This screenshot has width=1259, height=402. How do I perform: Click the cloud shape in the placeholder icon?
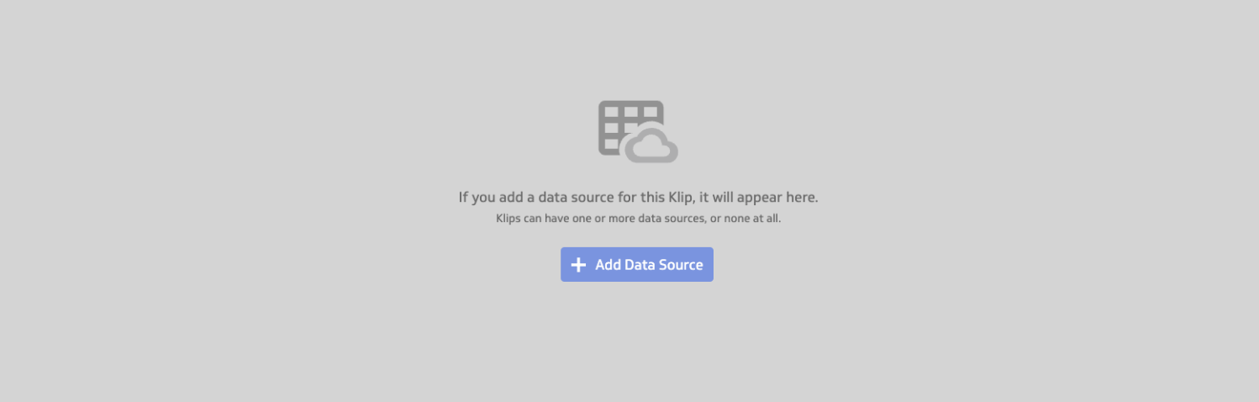[651, 145]
